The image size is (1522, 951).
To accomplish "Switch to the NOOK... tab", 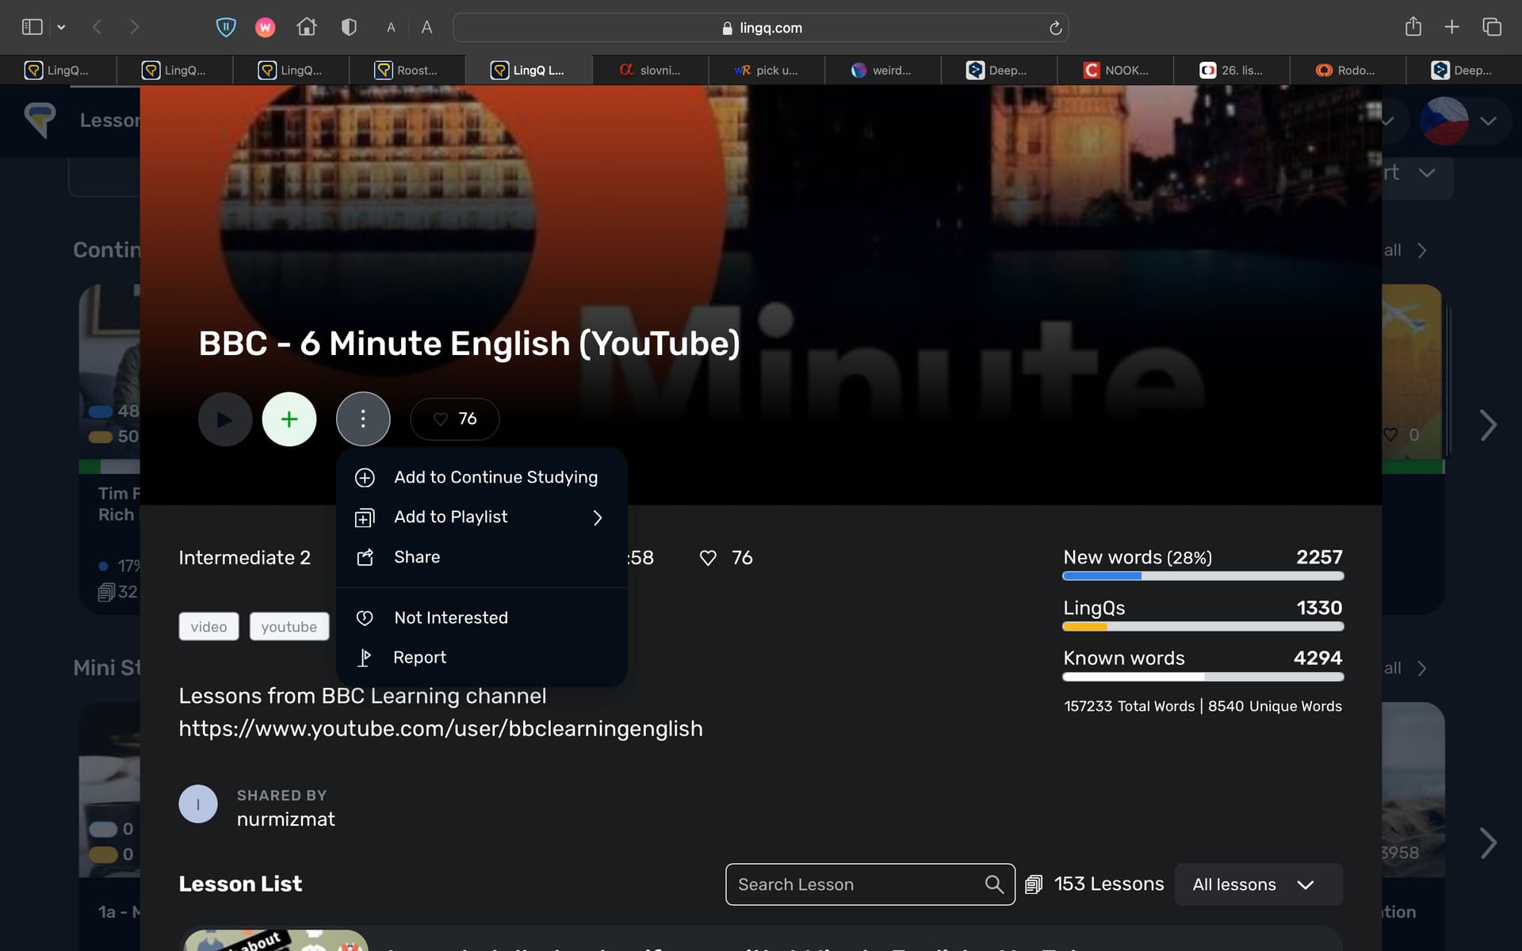I will click(1115, 70).
